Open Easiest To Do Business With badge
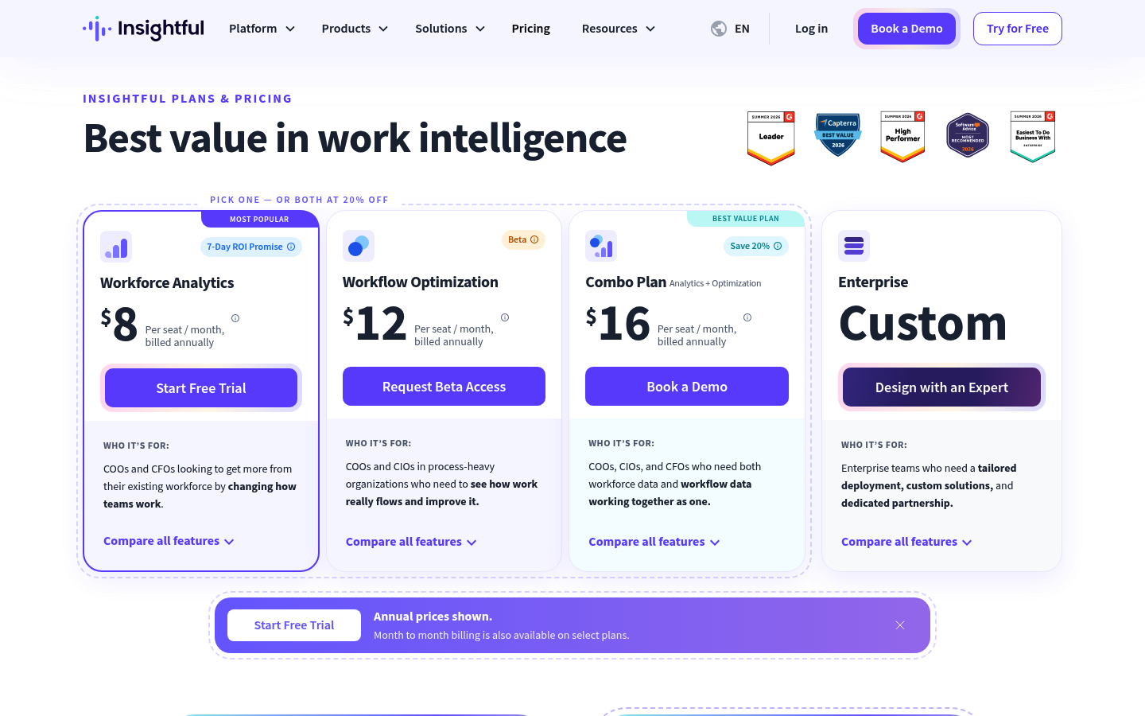This screenshot has height=716, width=1145. coord(1033,137)
